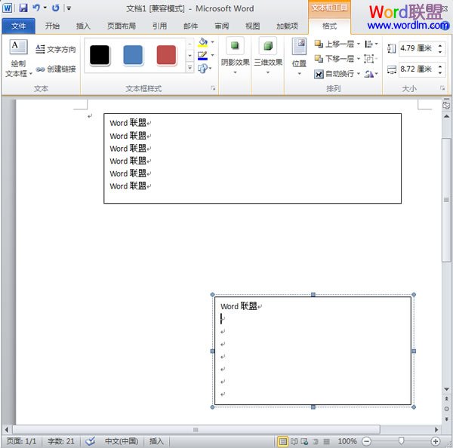453x448 pixels.
Task: Click the select browse object circle button
Action: click(446, 409)
